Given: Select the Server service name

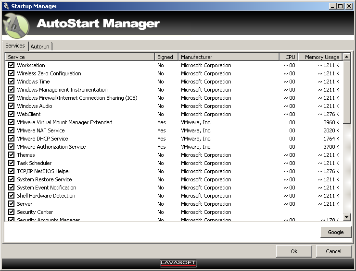Looking at the screenshot, I should tap(25, 204).
